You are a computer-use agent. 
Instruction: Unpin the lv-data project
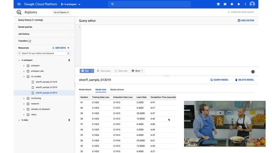tap(69, 120)
